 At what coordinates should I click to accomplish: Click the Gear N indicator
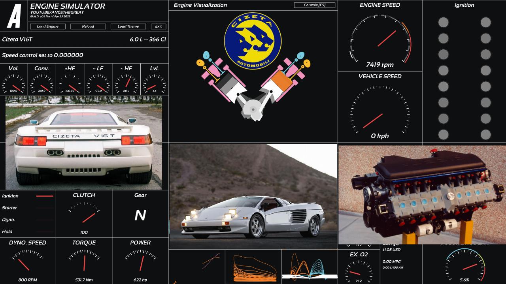click(140, 215)
